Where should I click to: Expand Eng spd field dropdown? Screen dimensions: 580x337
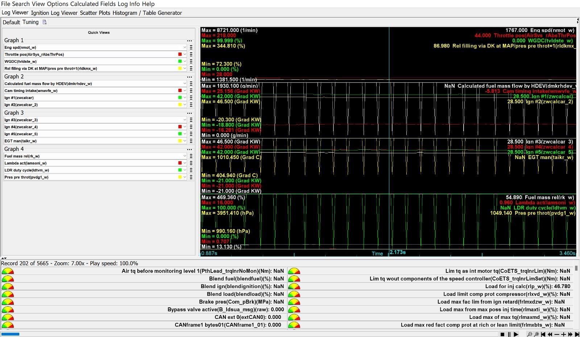coord(185,47)
